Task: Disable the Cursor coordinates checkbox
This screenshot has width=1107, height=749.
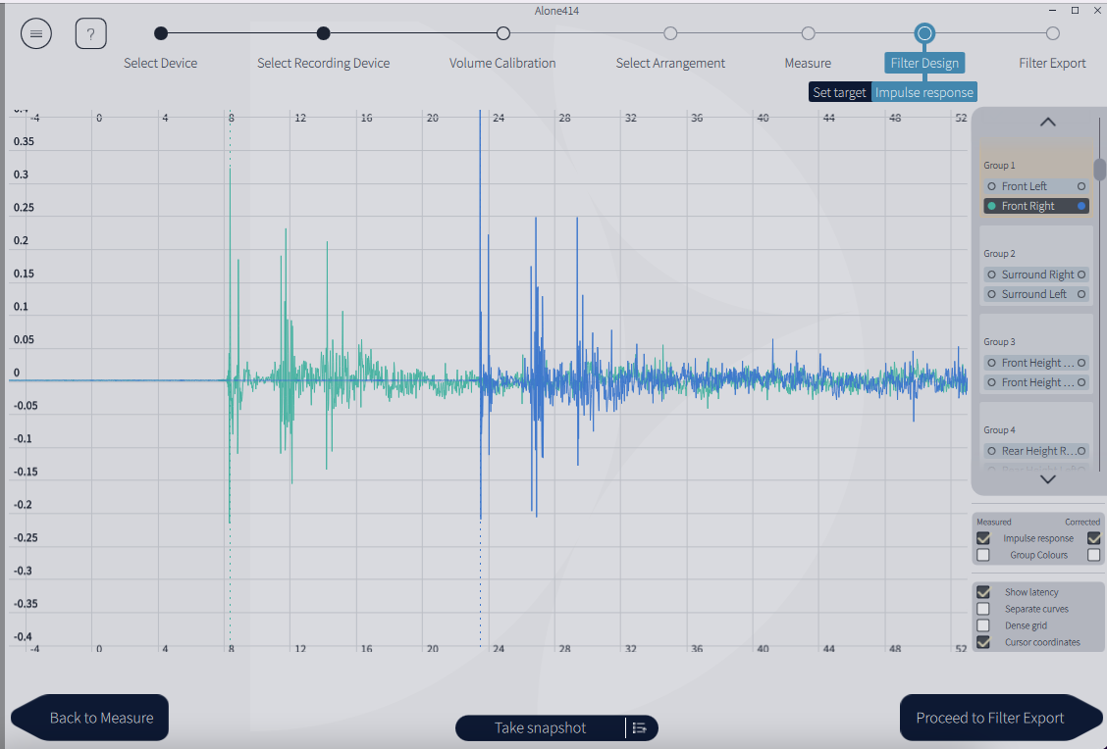Action: [x=982, y=642]
